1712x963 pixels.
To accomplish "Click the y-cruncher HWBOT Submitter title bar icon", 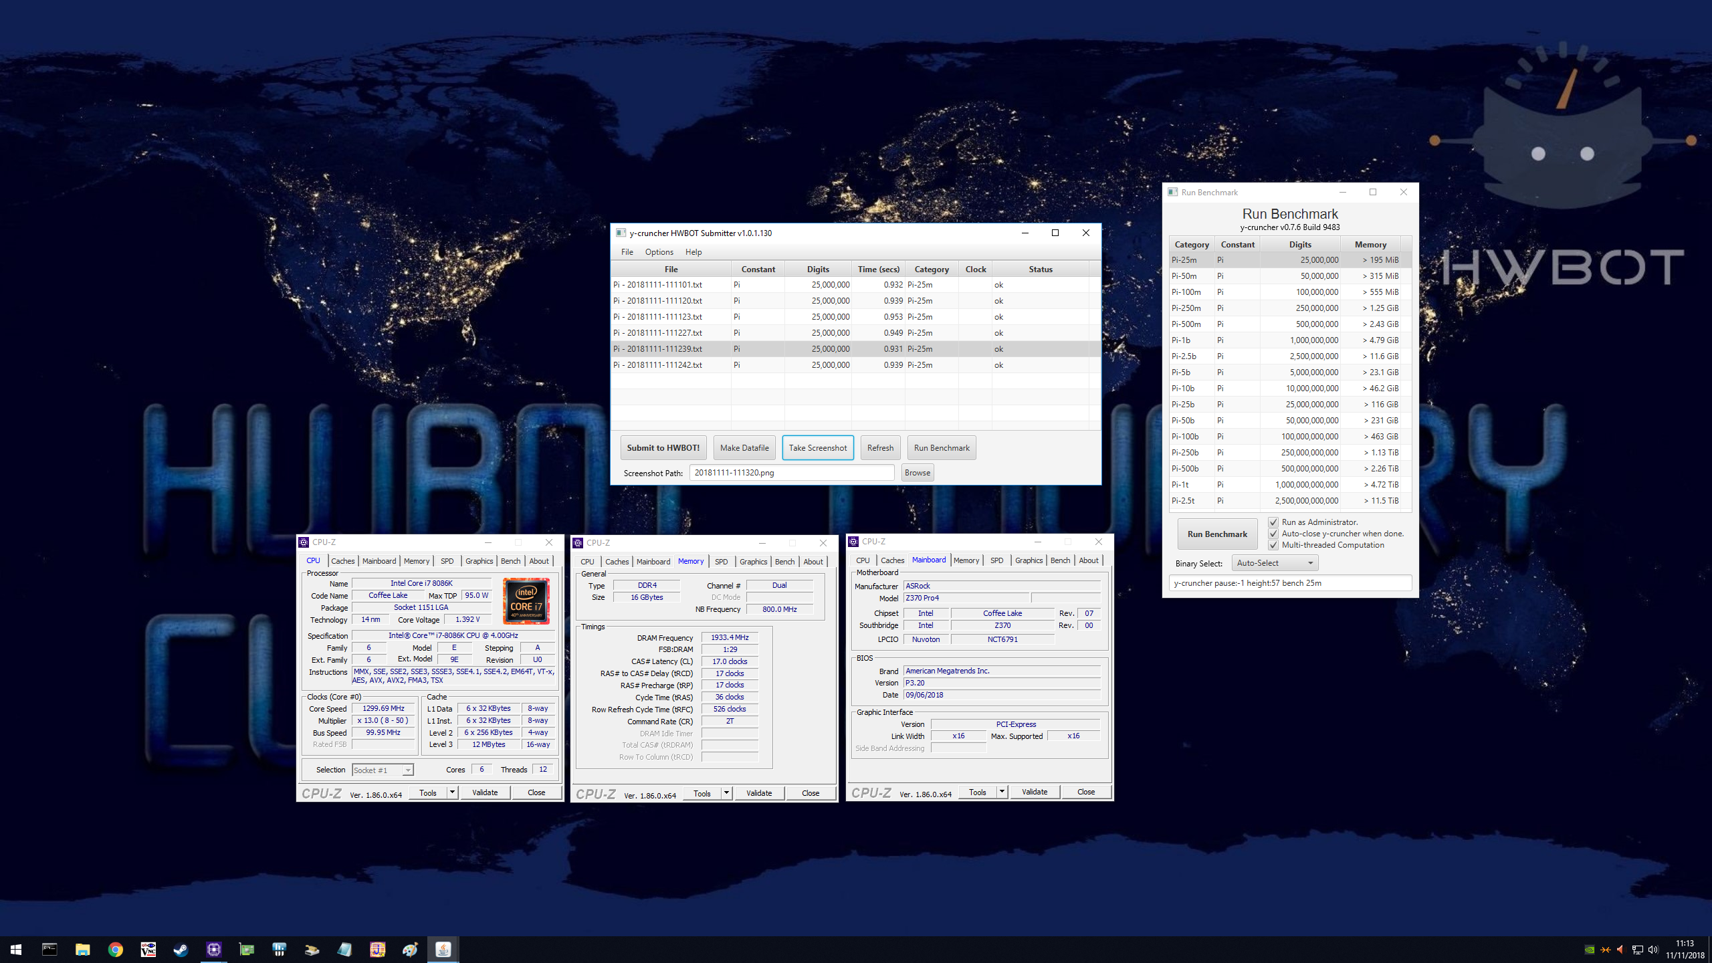I will 620,233.
